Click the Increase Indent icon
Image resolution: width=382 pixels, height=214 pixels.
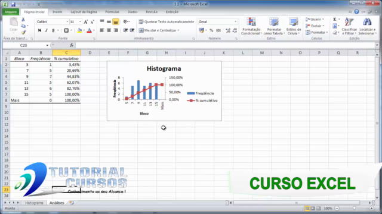(x=132, y=30)
